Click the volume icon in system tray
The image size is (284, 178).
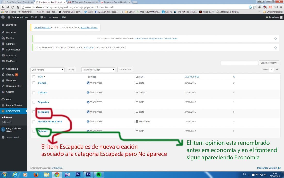pos(265,175)
